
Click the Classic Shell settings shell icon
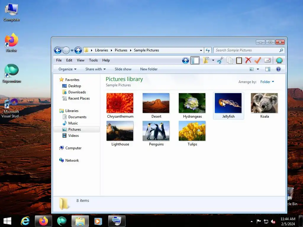click(x=279, y=60)
